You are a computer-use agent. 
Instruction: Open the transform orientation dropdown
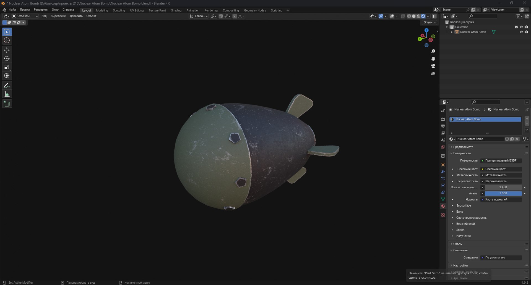click(x=199, y=16)
